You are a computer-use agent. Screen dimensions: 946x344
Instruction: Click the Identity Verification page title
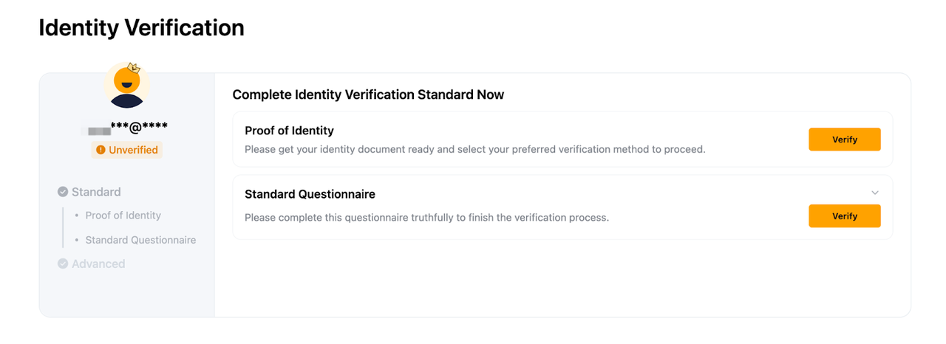(x=141, y=28)
